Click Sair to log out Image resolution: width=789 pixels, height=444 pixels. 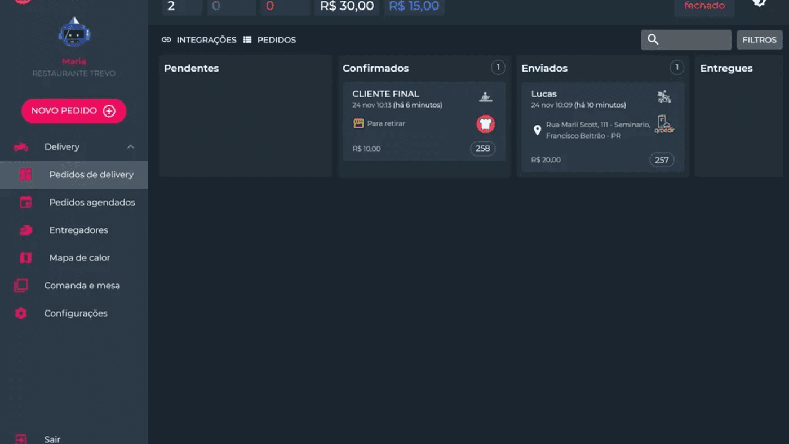[52, 439]
